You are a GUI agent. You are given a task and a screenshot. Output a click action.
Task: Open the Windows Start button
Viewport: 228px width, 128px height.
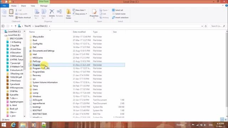click(x=4, y=125)
